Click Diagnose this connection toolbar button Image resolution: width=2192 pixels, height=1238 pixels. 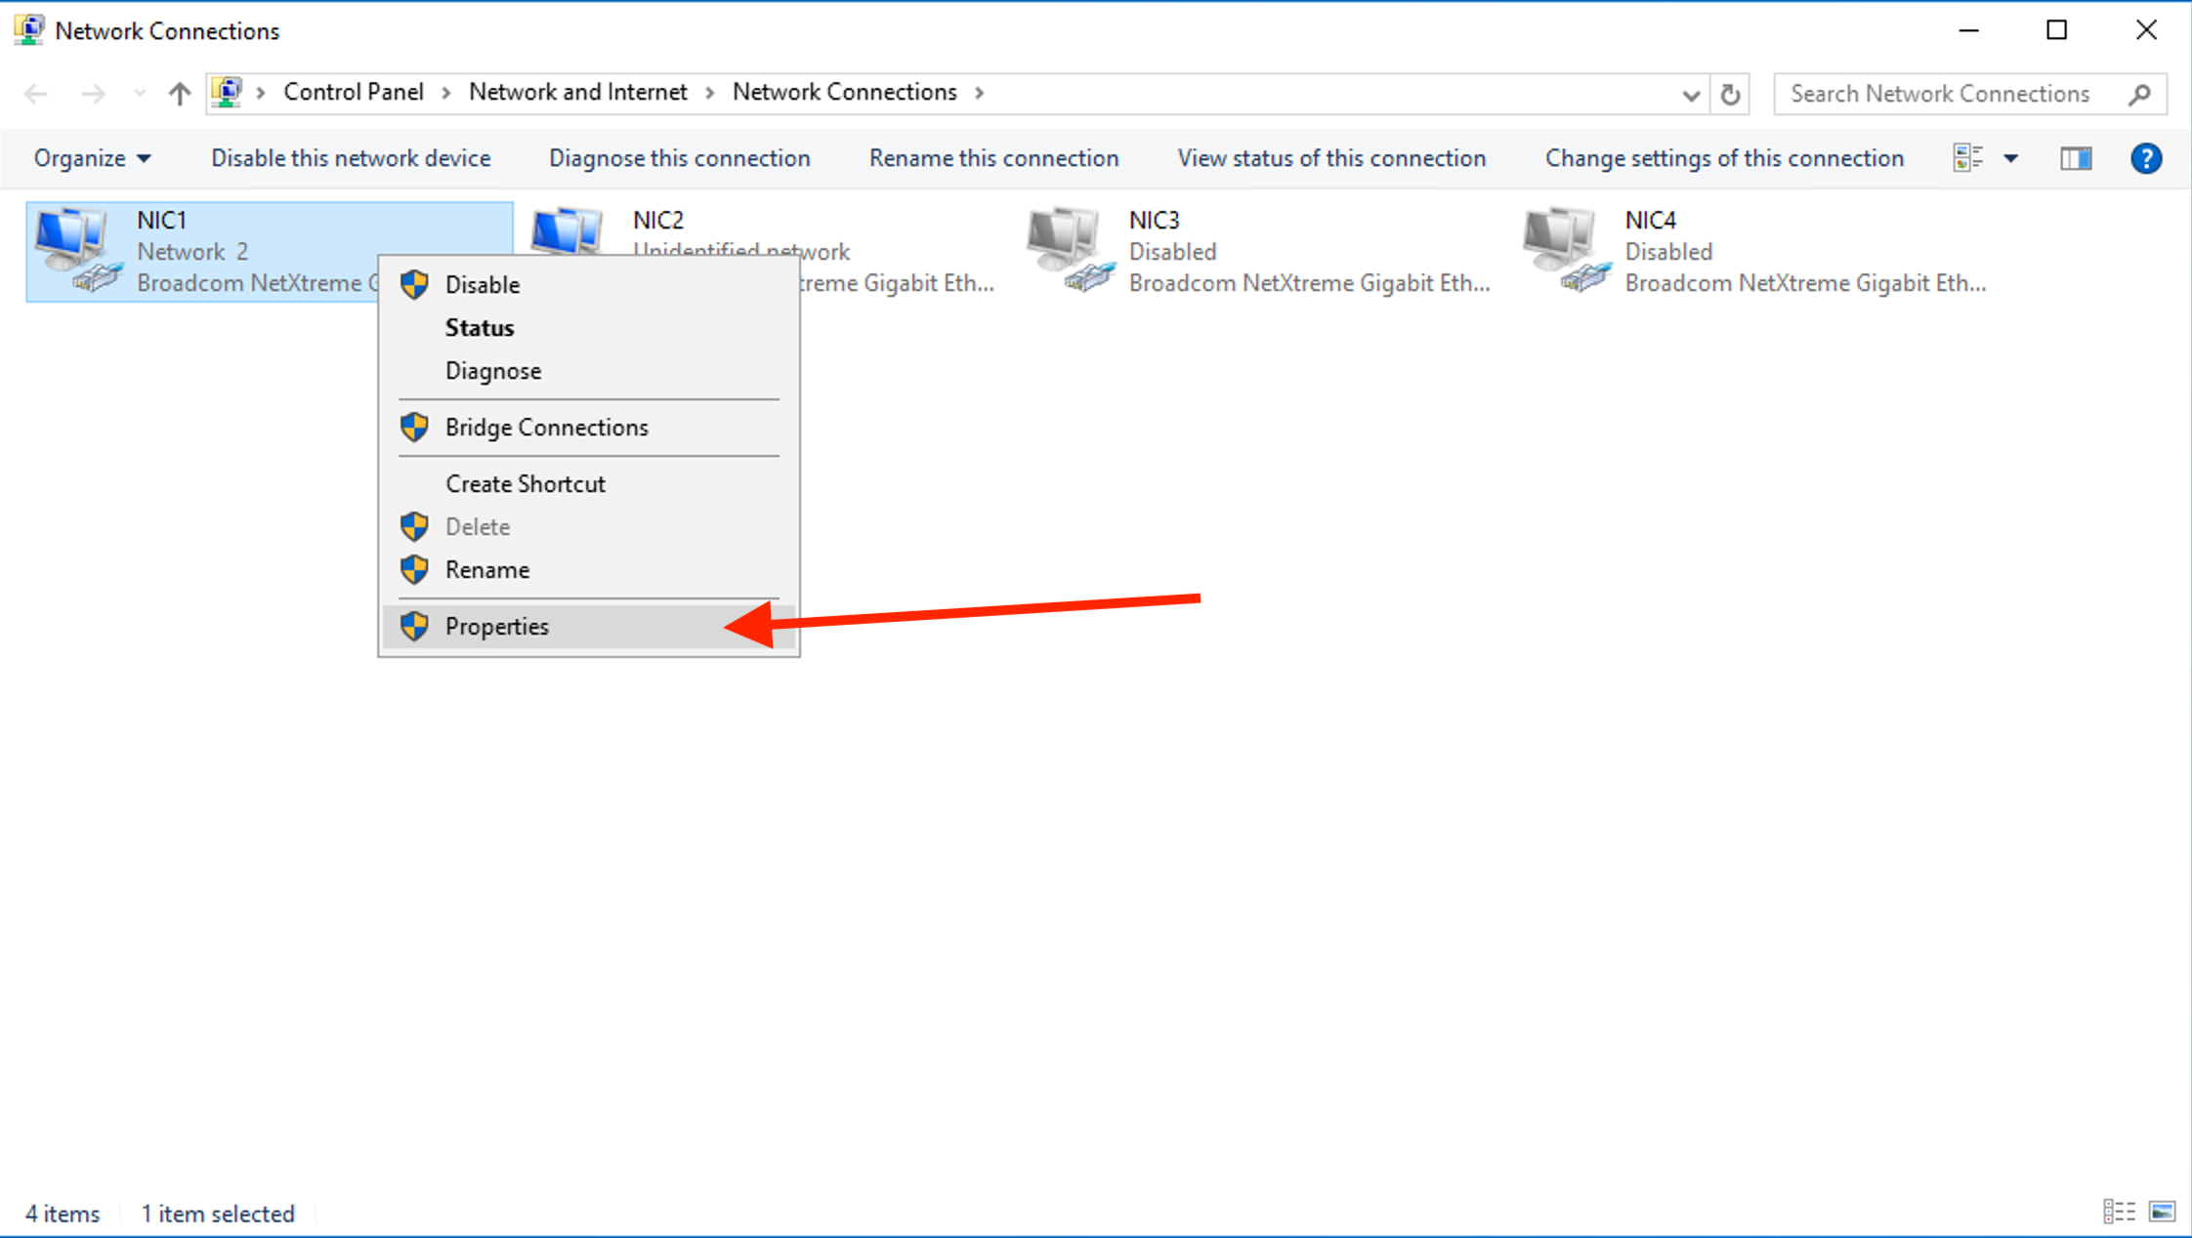tap(679, 158)
